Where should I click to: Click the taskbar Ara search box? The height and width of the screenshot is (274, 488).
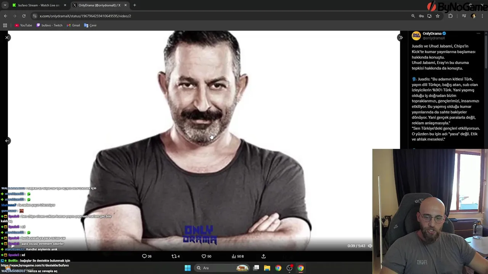click(x=222, y=268)
